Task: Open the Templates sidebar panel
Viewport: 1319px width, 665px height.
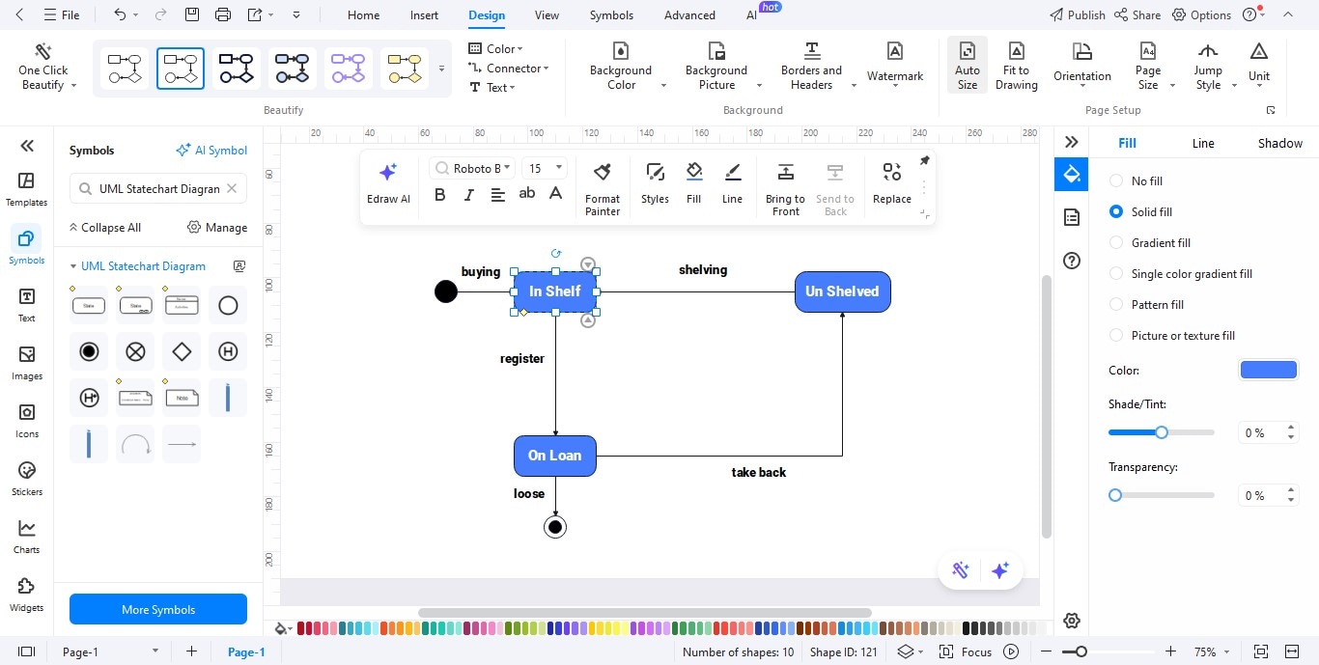Action: click(x=26, y=189)
